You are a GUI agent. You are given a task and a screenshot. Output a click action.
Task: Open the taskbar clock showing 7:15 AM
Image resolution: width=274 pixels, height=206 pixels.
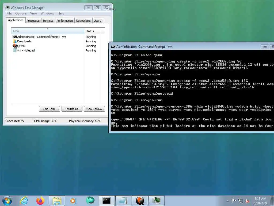click(260, 201)
